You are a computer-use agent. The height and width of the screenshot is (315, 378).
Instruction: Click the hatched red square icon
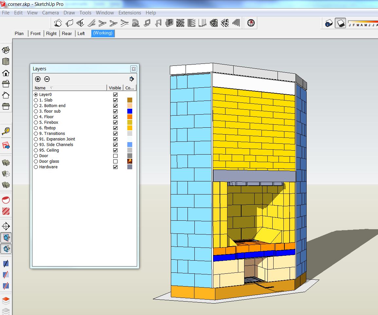(6, 211)
